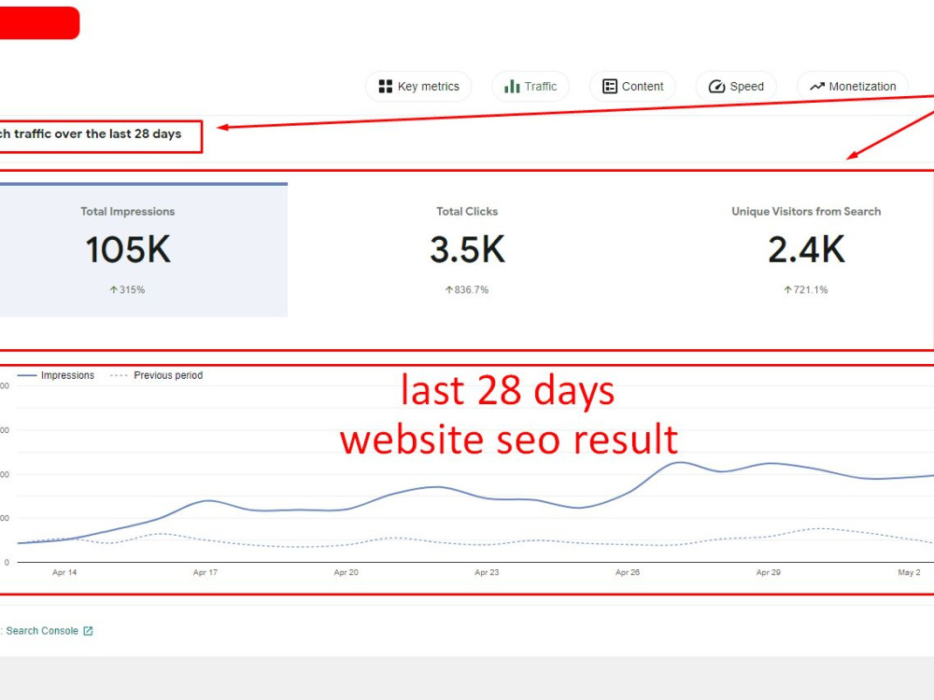Screen dimensions: 934x700
Task: Click the Speed gauge icon
Action: [x=716, y=86]
